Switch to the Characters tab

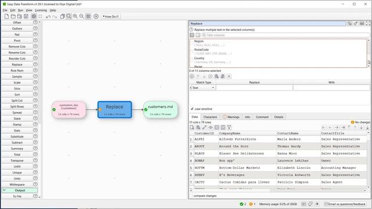[210, 117]
